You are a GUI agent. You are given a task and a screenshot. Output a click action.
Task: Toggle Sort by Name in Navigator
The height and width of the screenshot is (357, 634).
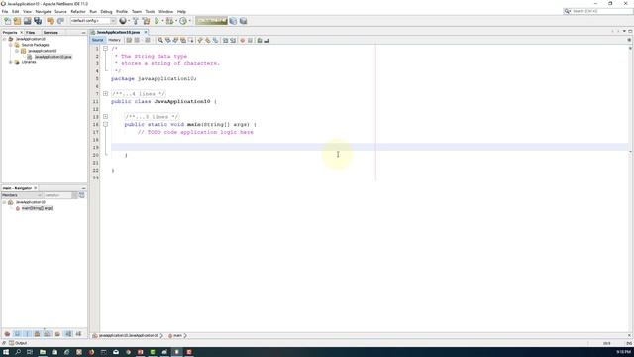click(x=68, y=334)
